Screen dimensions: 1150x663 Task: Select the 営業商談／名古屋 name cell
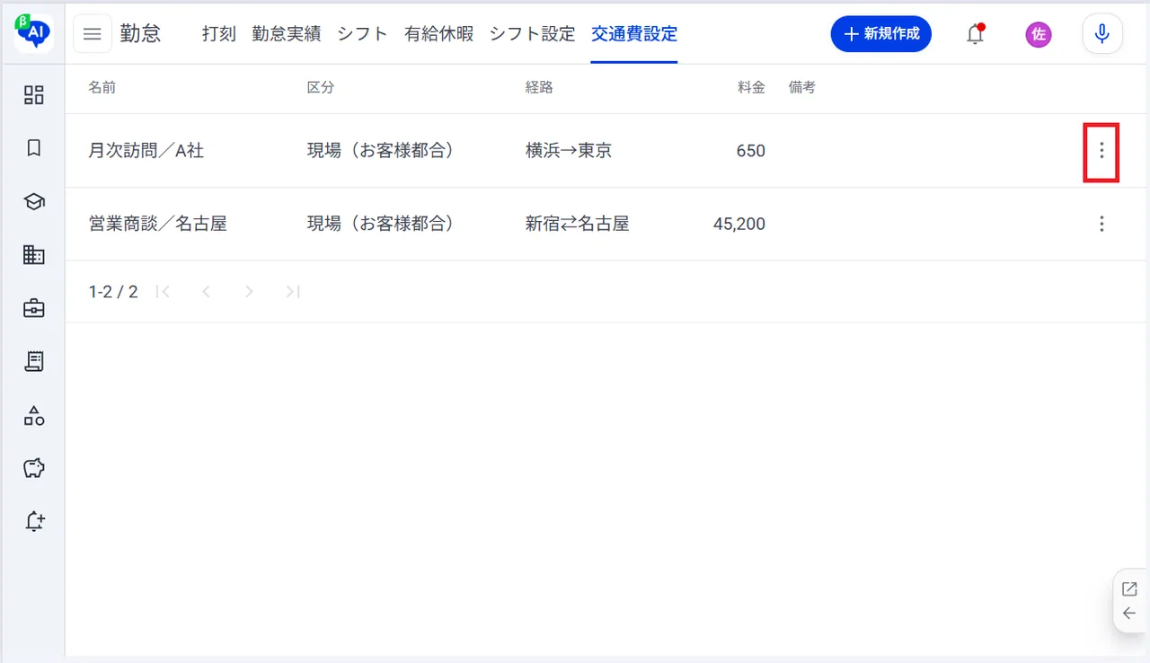[x=158, y=224]
